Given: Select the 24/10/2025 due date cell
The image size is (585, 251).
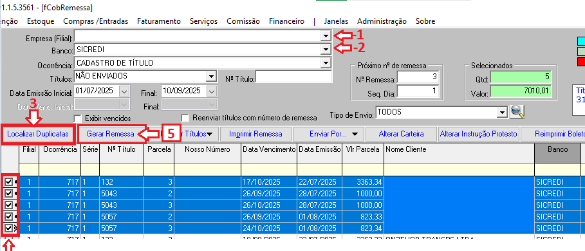Looking at the screenshot, I should coord(269,228).
